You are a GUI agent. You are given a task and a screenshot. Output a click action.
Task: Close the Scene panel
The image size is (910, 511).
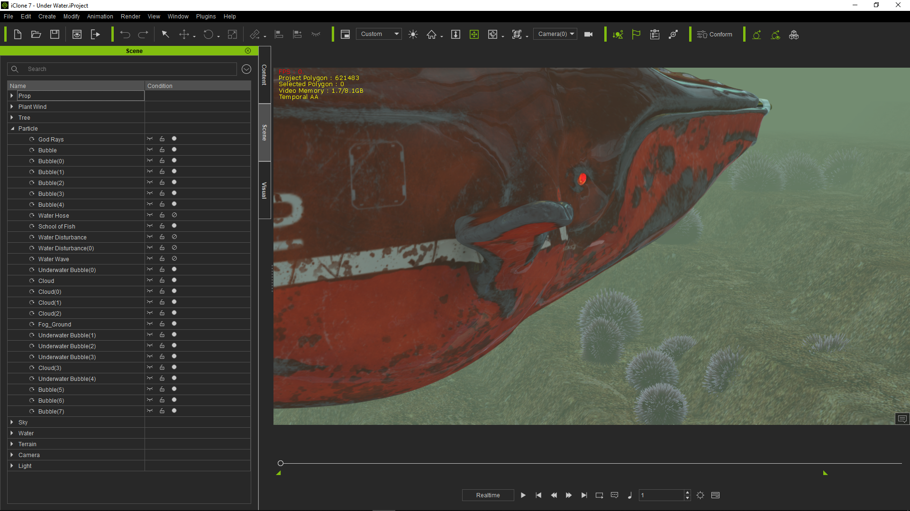pos(248,51)
